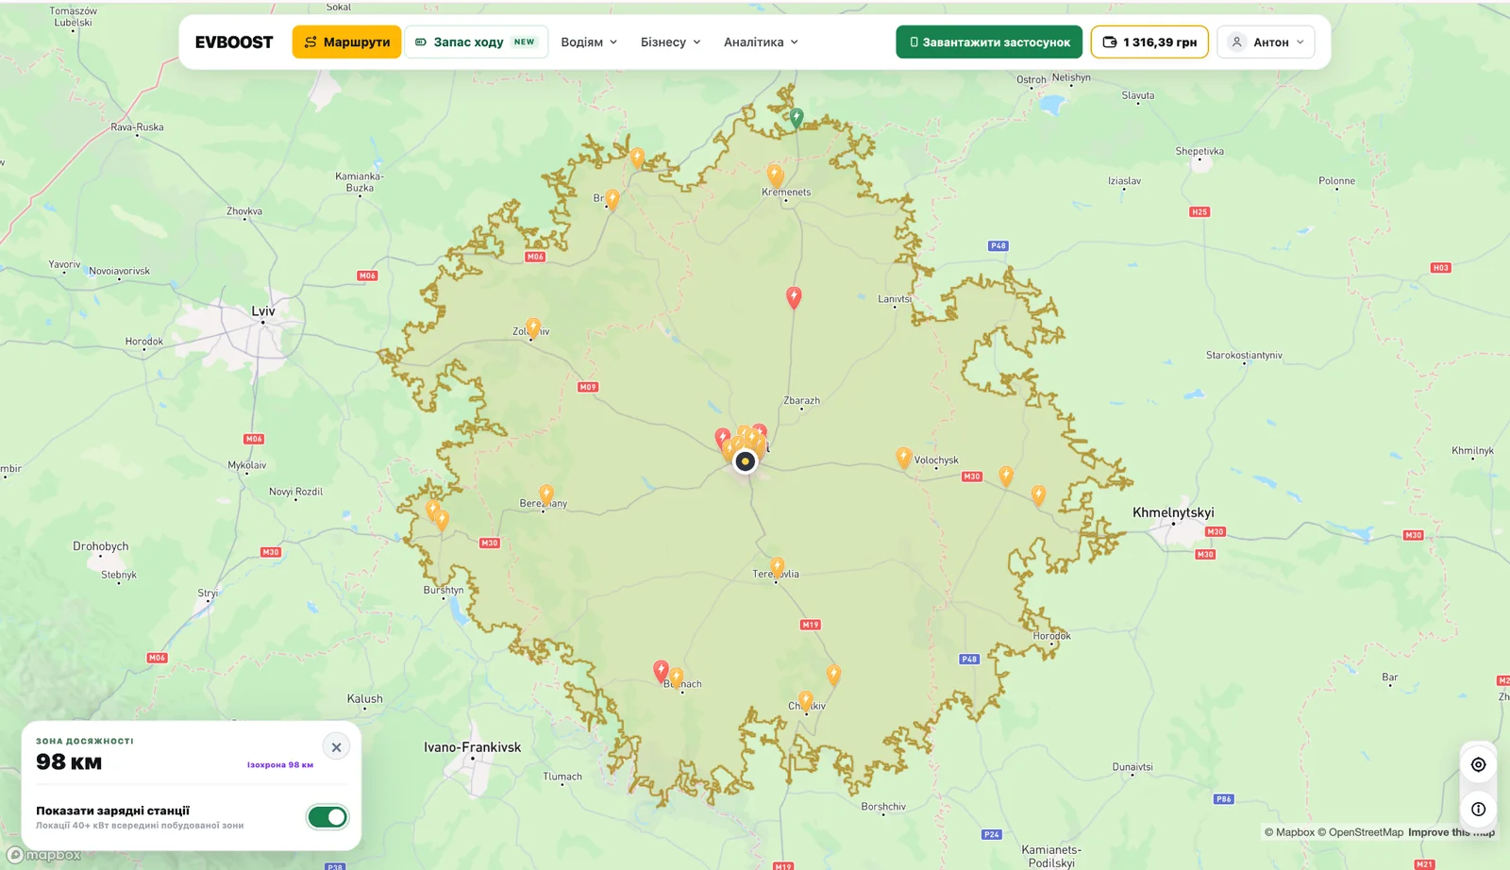
Task: Select the orange marker at Volochysk
Action: point(903,458)
